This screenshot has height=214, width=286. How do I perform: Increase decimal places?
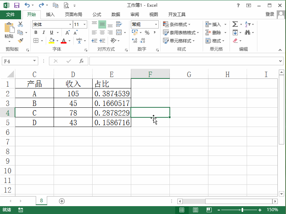coord(135,41)
